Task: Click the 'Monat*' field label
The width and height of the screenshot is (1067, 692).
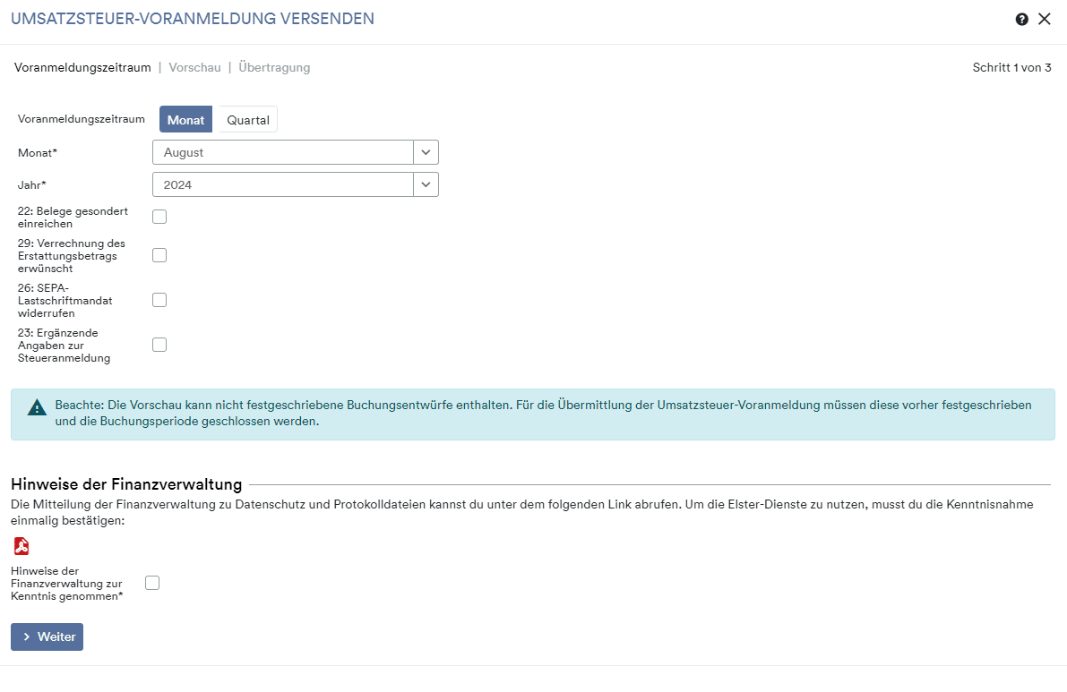Action: [38, 153]
